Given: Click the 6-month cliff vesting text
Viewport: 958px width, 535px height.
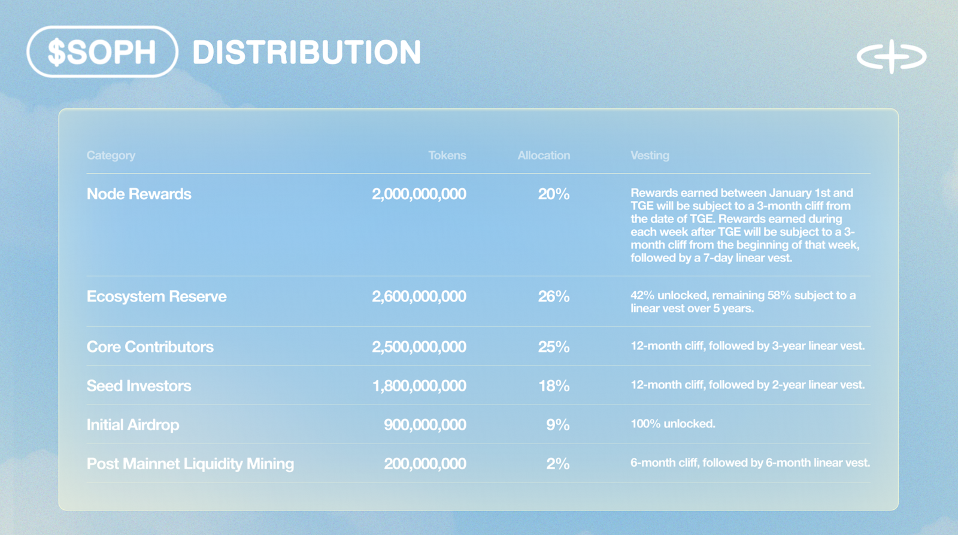Looking at the screenshot, I should pos(750,463).
